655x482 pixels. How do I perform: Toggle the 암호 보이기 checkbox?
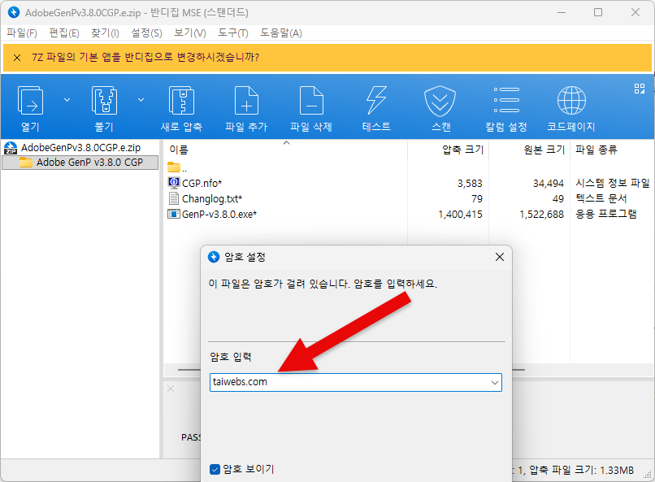pos(215,470)
